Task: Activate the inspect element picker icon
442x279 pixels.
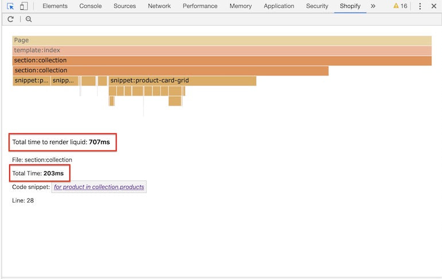Action: click(10, 6)
